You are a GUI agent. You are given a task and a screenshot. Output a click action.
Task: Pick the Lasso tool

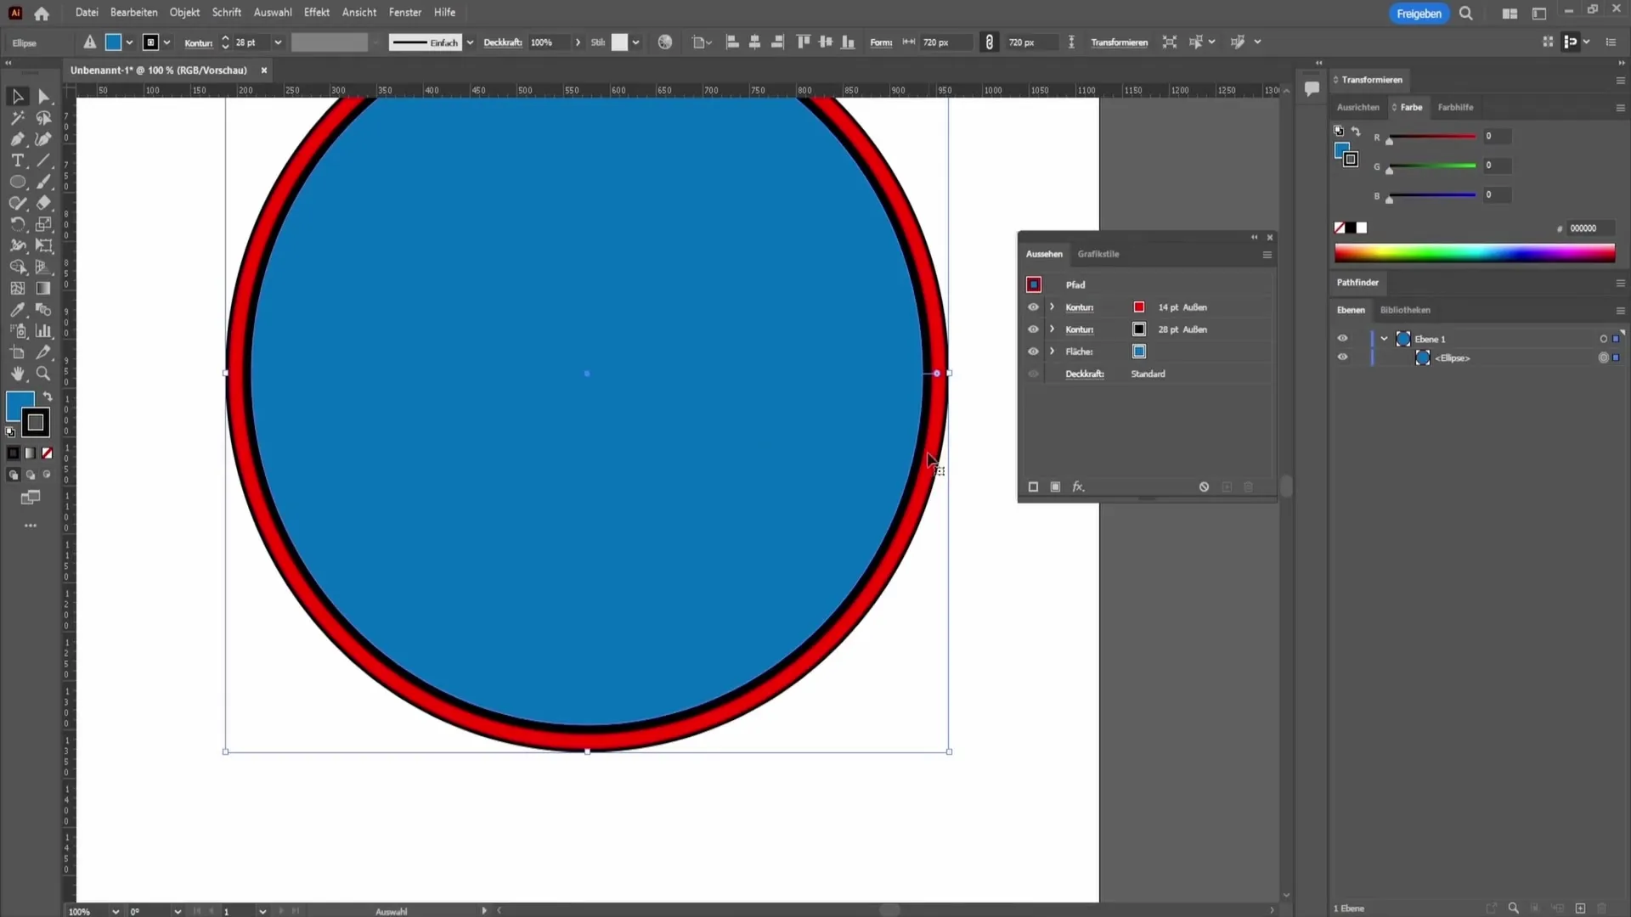coord(44,118)
